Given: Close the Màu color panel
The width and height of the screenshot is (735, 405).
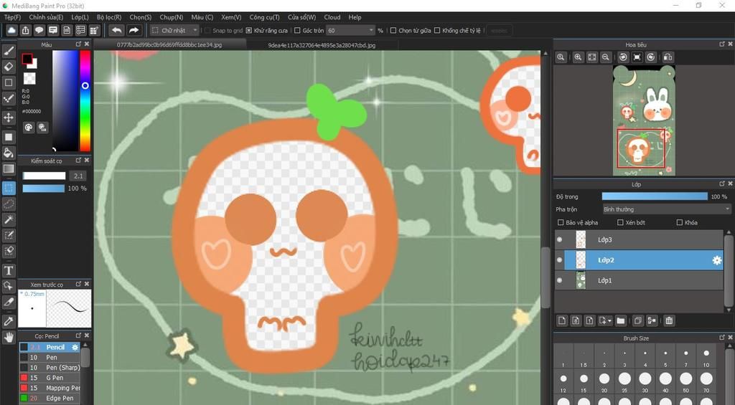Looking at the screenshot, I should 87,44.
